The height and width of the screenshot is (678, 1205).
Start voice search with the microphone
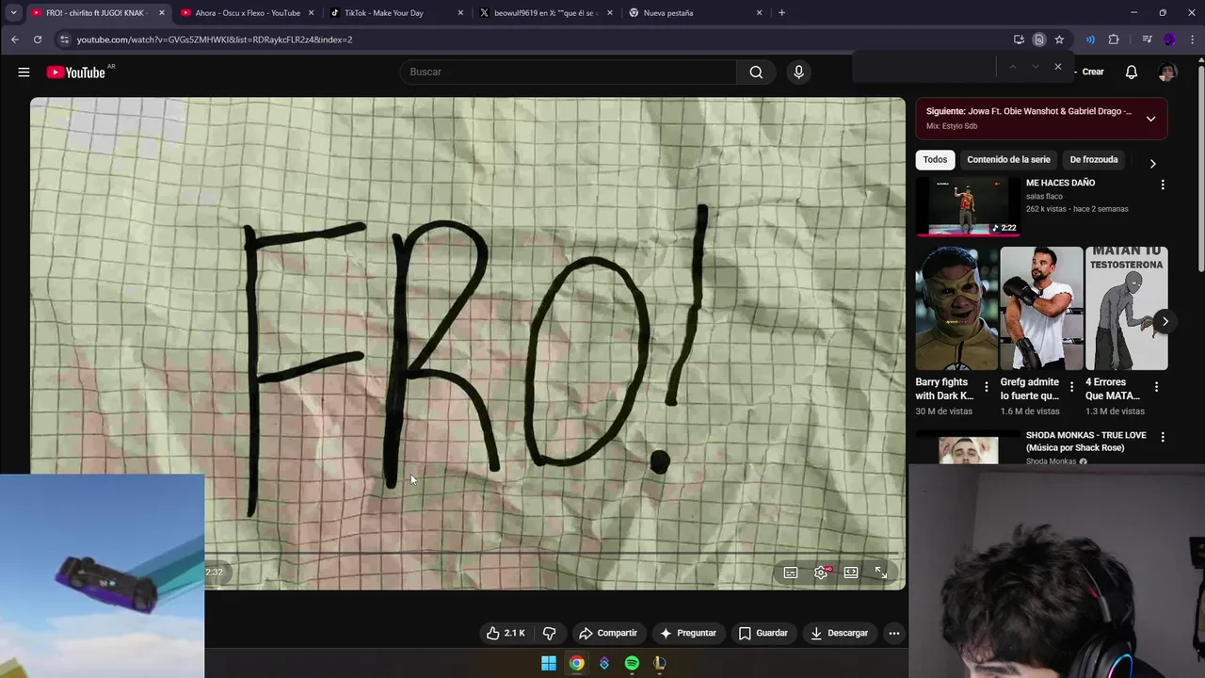click(798, 73)
